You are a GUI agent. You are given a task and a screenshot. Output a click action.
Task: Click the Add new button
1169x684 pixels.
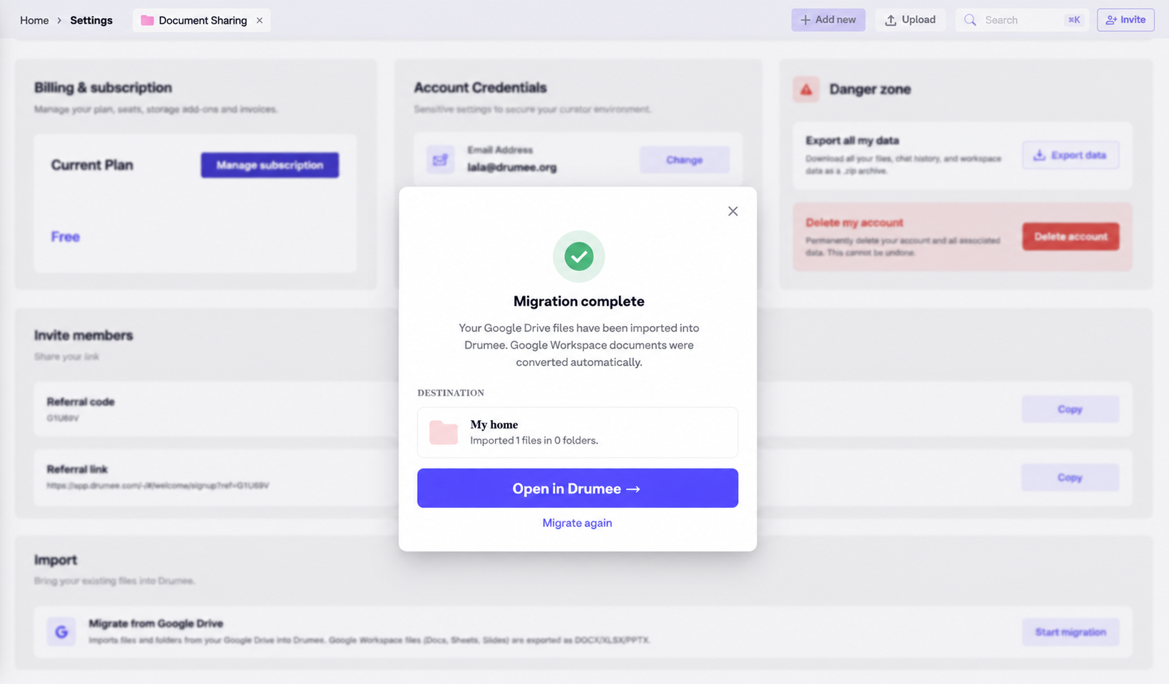coord(828,19)
